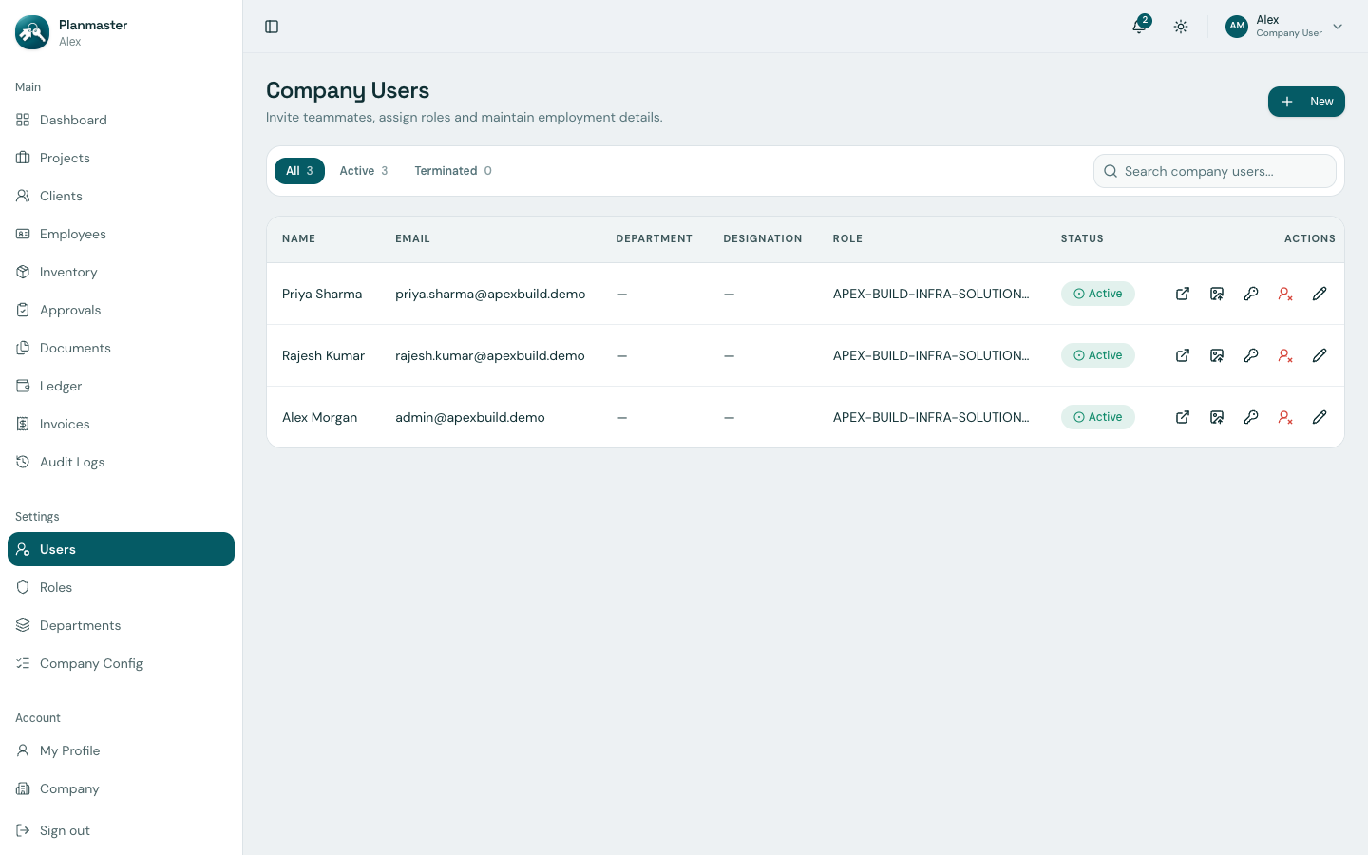Navigate to Employees

click(x=121, y=234)
